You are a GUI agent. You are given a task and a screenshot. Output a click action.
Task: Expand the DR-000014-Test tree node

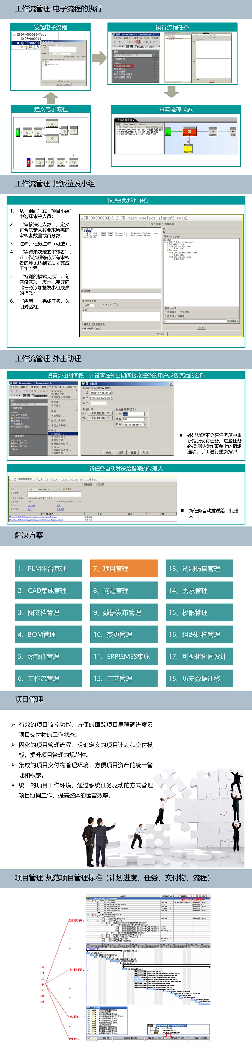point(14,35)
